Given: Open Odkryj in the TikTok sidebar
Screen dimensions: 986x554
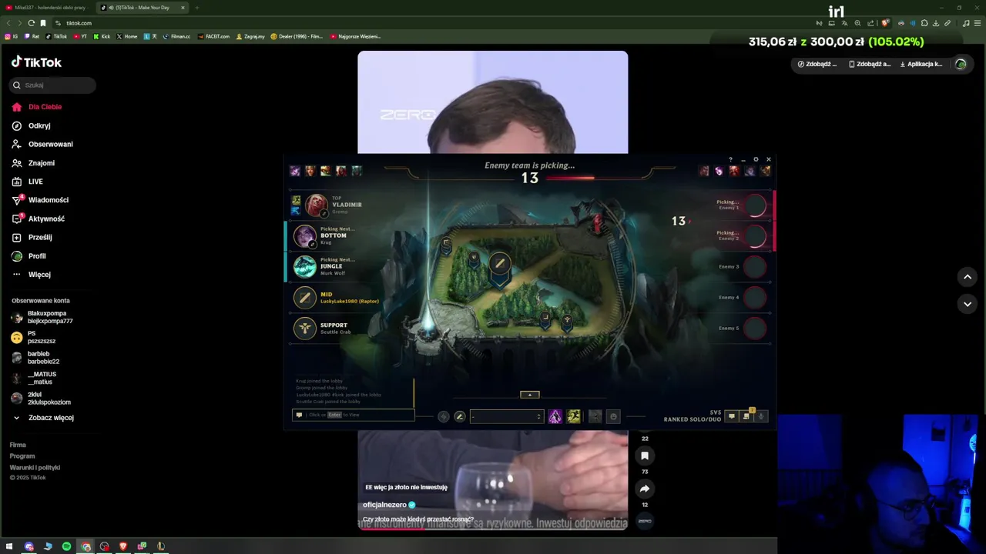Looking at the screenshot, I should point(39,125).
